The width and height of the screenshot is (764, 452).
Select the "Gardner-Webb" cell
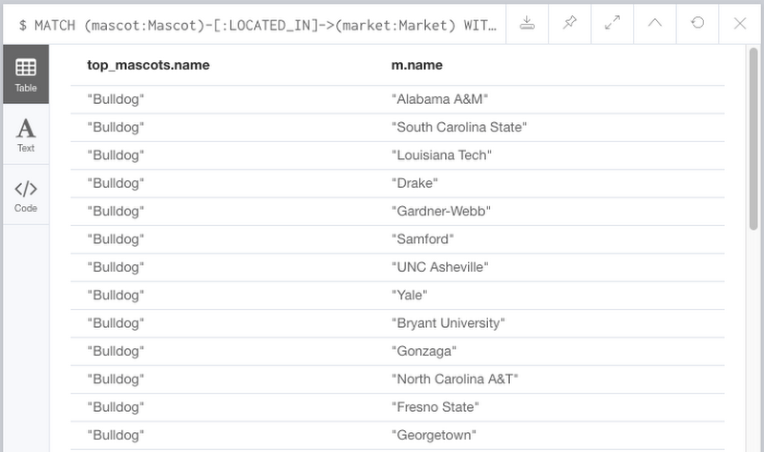click(441, 211)
